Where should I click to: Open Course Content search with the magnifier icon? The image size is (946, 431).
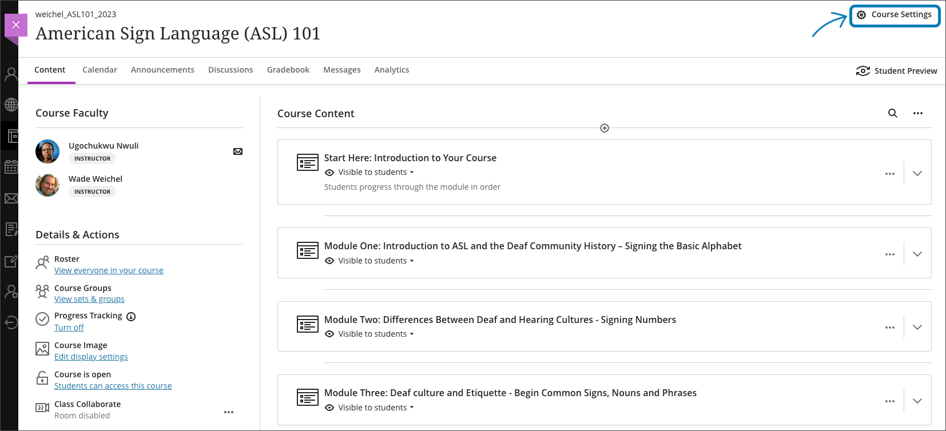[x=892, y=113]
